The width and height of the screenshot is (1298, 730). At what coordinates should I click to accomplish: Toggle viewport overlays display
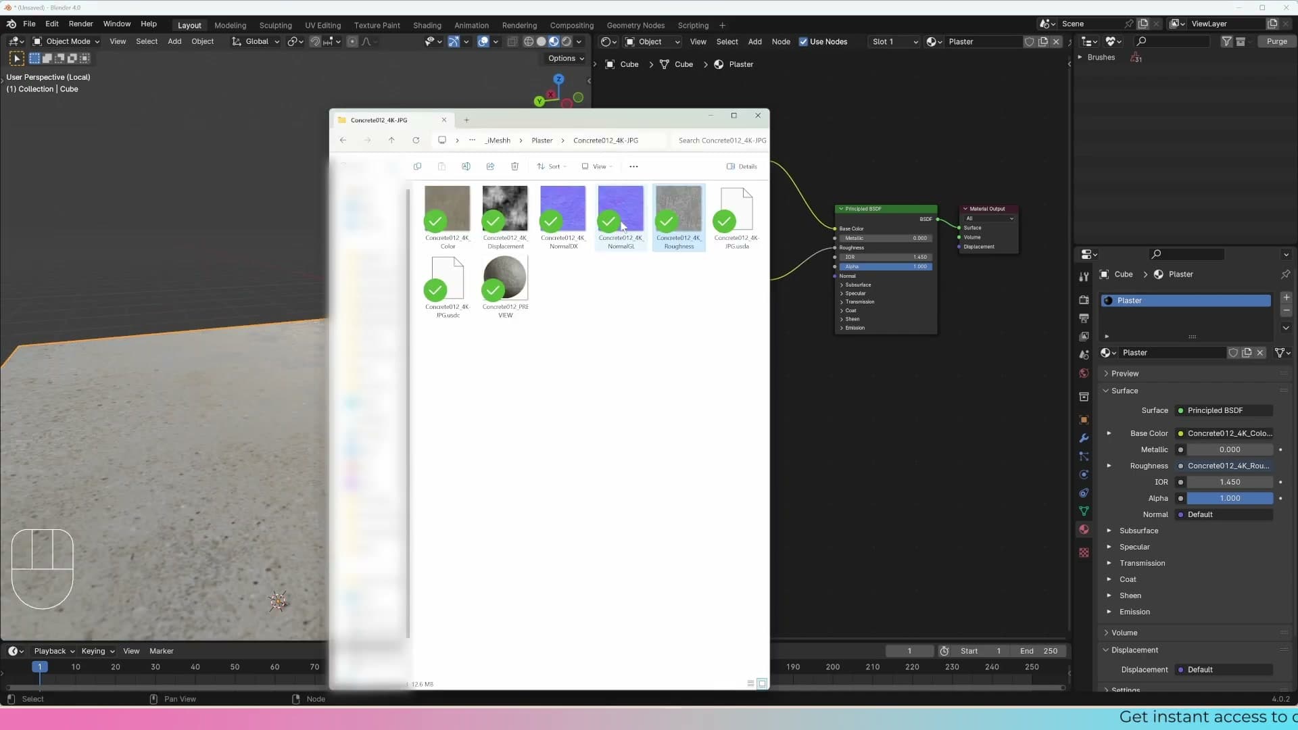483,42
